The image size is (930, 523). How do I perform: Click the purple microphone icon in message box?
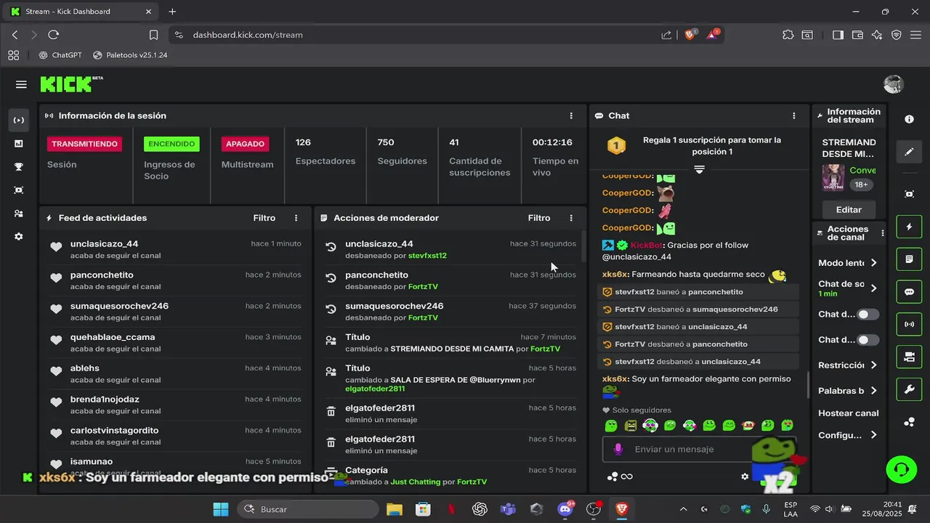[x=618, y=449]
